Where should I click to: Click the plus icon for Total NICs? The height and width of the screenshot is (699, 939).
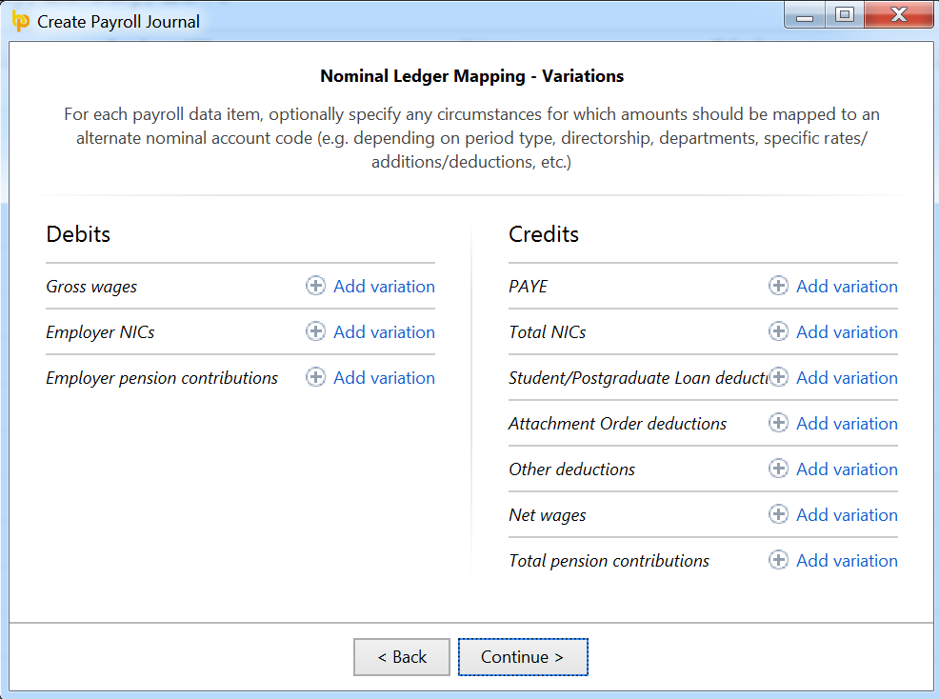click(778, 332)
